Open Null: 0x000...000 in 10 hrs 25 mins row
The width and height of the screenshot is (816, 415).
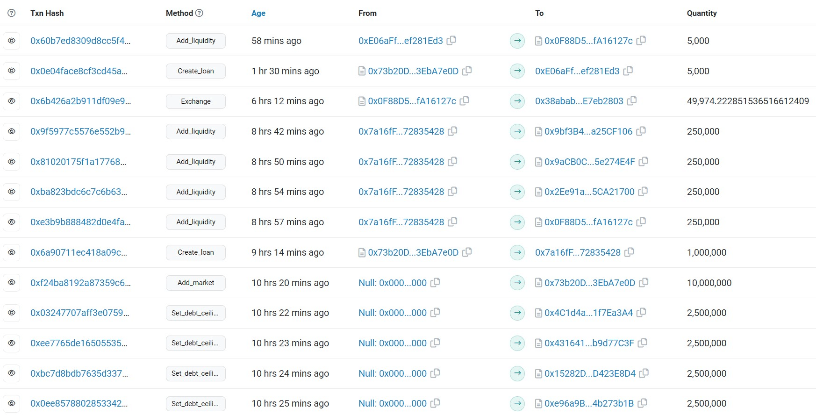(x=393, y=403)
